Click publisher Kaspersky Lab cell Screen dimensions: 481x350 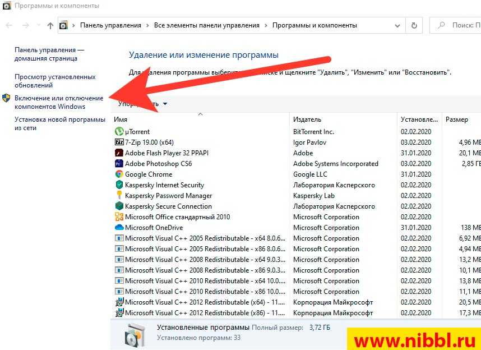click(314, 196)
